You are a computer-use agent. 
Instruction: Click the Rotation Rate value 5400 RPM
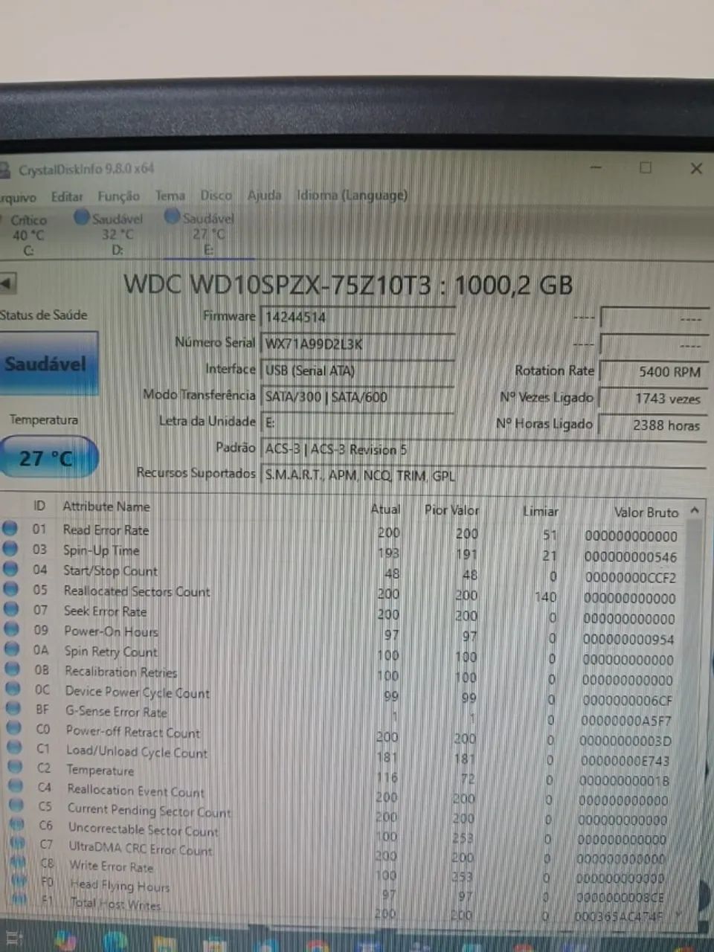653,372
